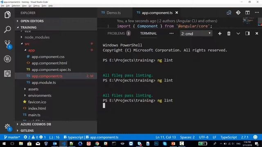Collapse the src folder
262x147 pixels.
pyautogui.click(x=56, y=44)
